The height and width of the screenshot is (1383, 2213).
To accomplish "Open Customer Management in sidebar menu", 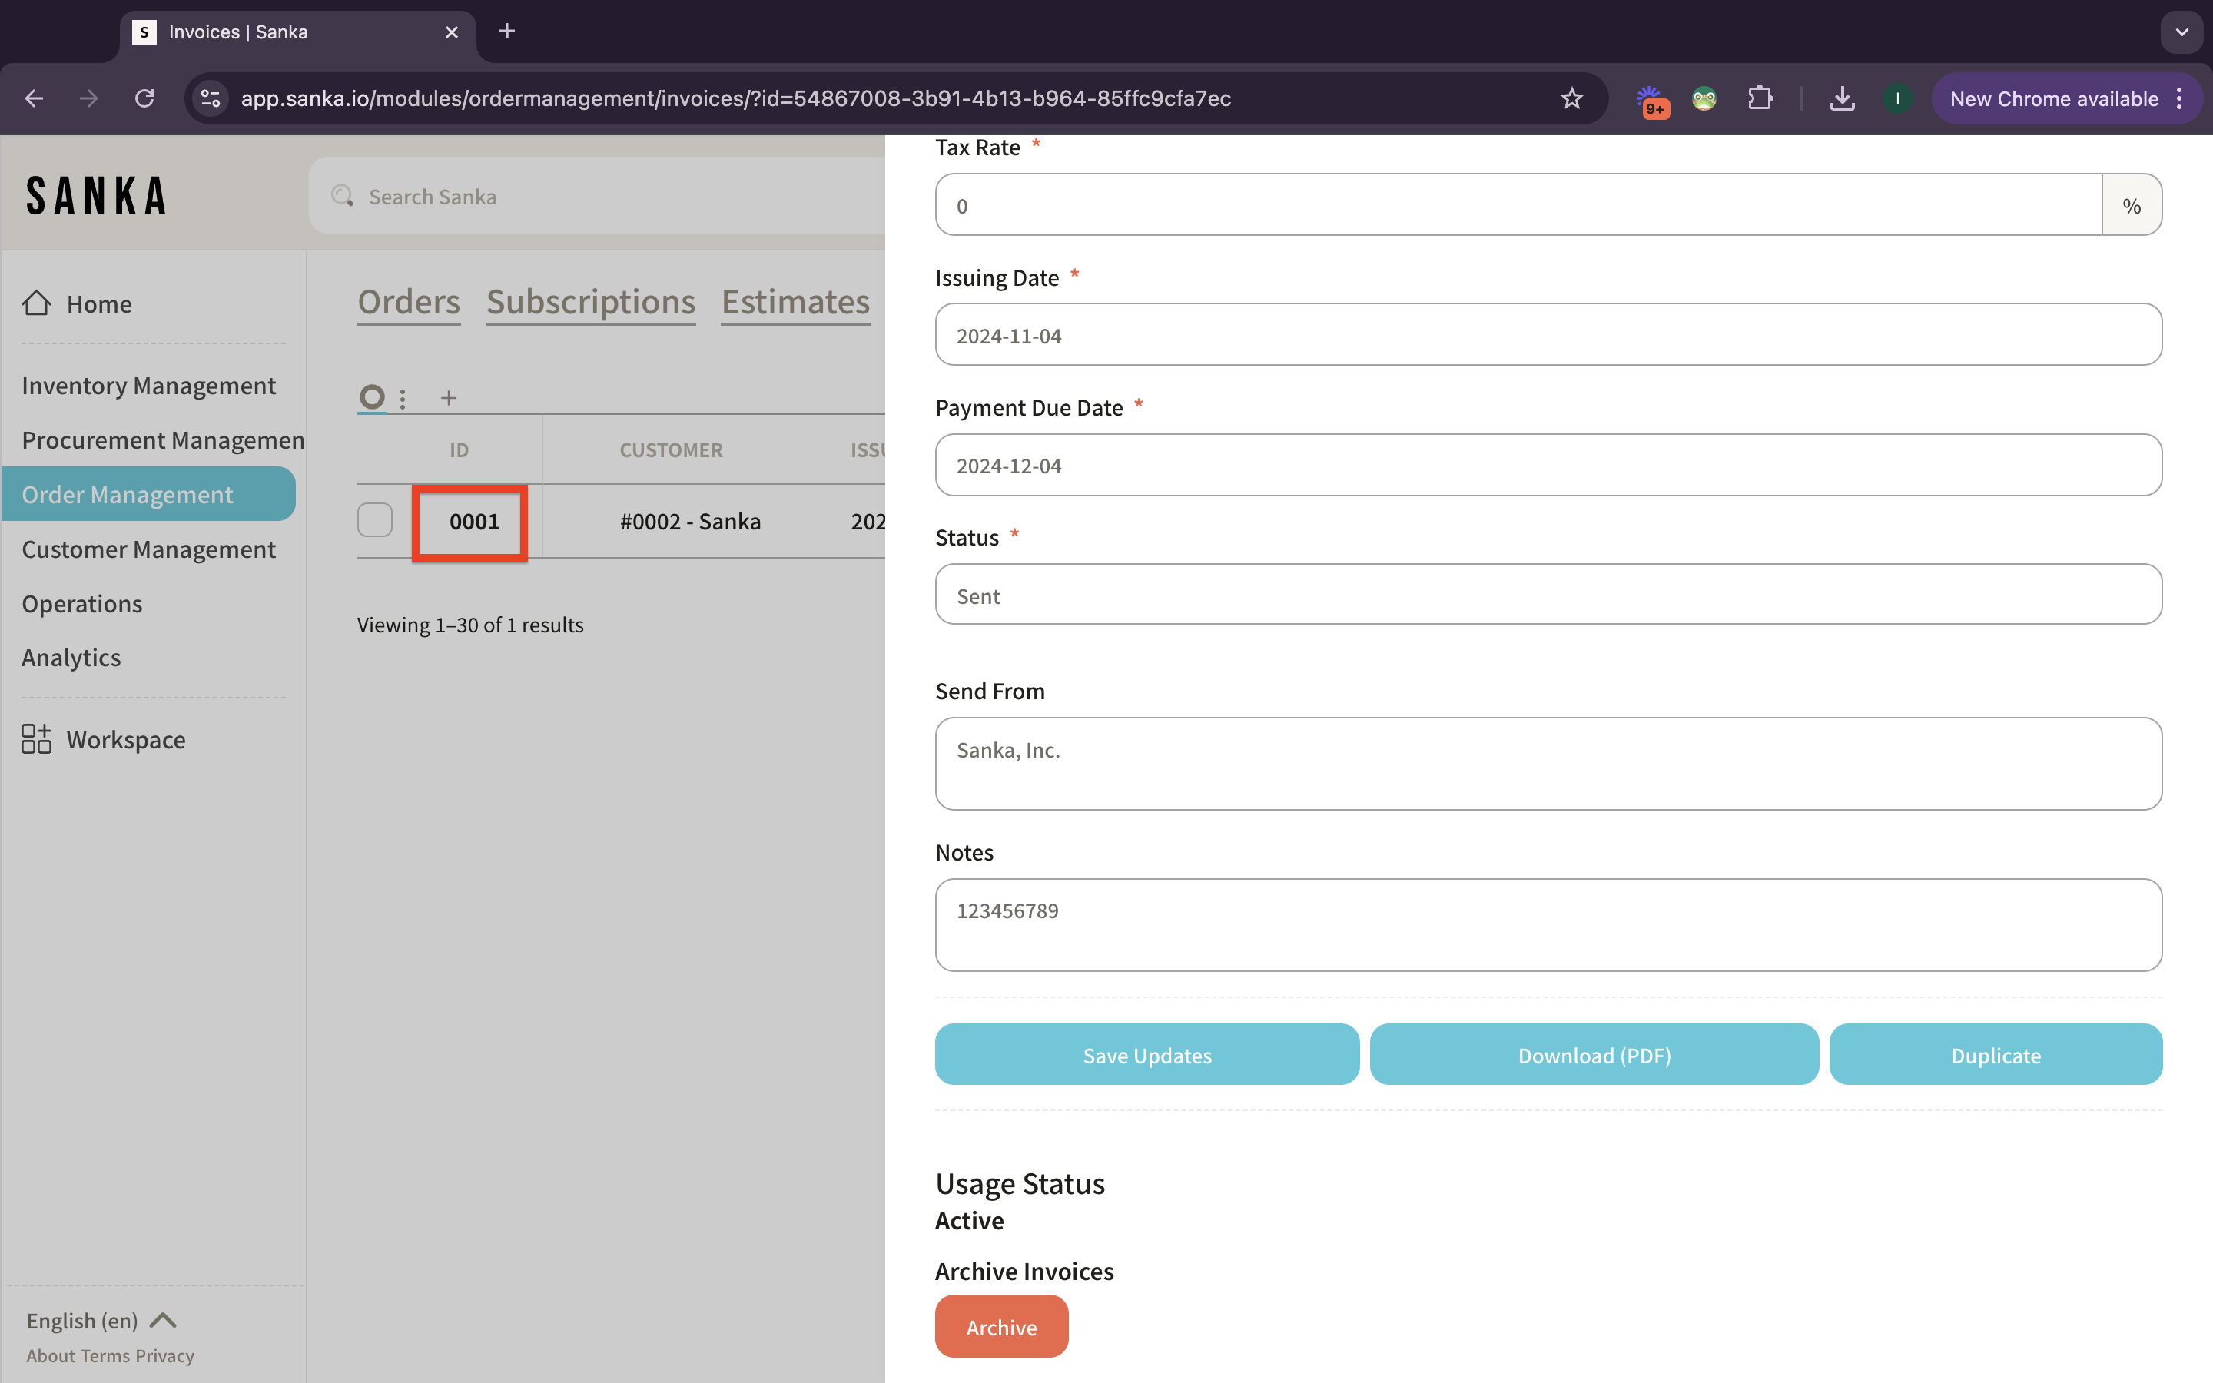I will click(148, 549).
